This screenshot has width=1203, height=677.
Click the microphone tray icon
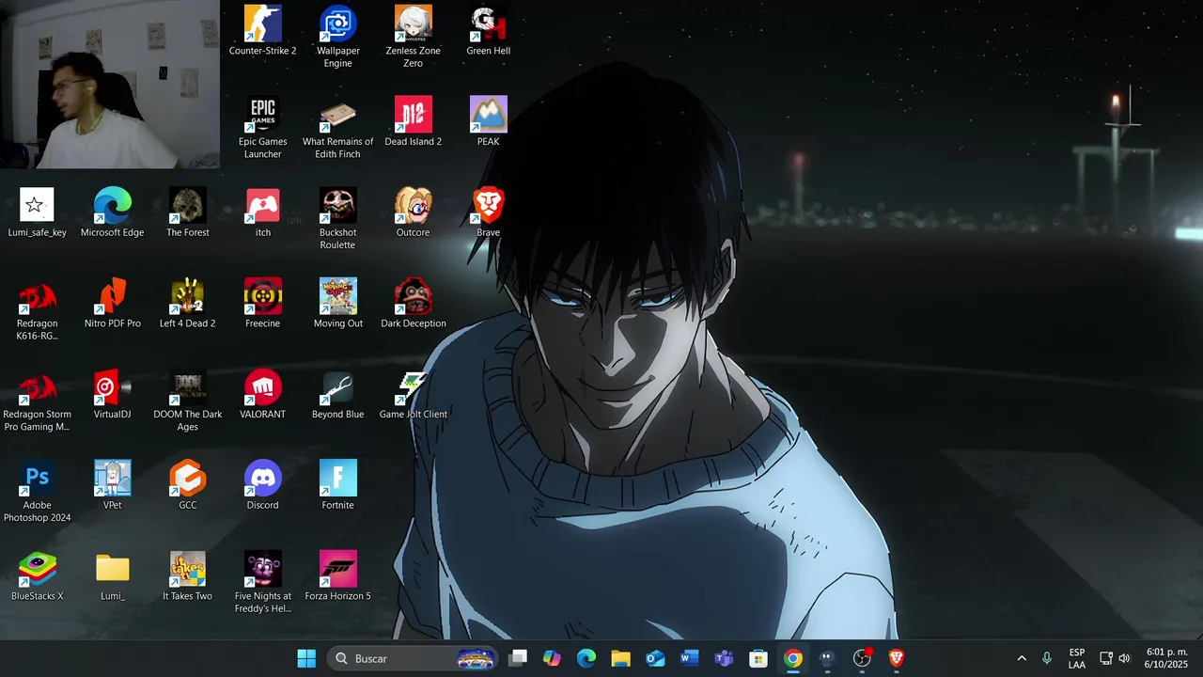1047,658
